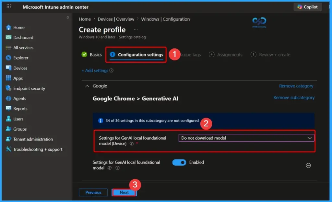
Task: Click the Next button
Action: pyautogui.click(x=124, y=193)
